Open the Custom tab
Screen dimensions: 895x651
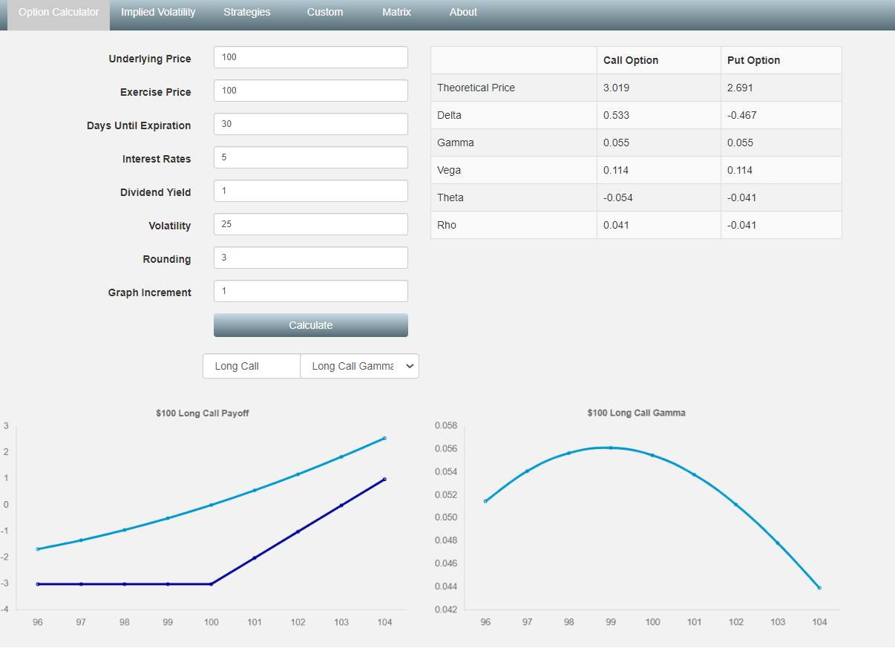324,13
